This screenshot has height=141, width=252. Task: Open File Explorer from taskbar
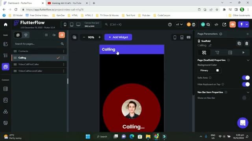click(x=148, y=137)
